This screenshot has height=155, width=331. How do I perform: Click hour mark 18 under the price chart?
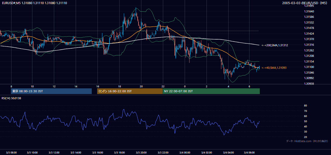pos(119,86)
